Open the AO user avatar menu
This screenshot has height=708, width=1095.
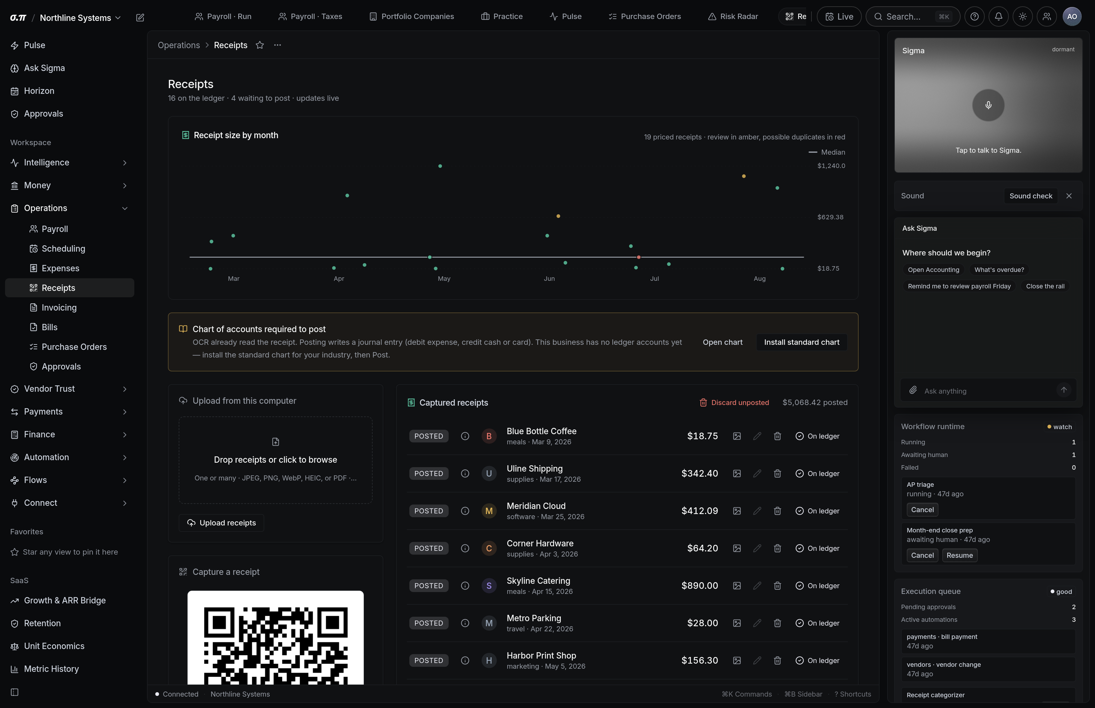point(1072,16)
